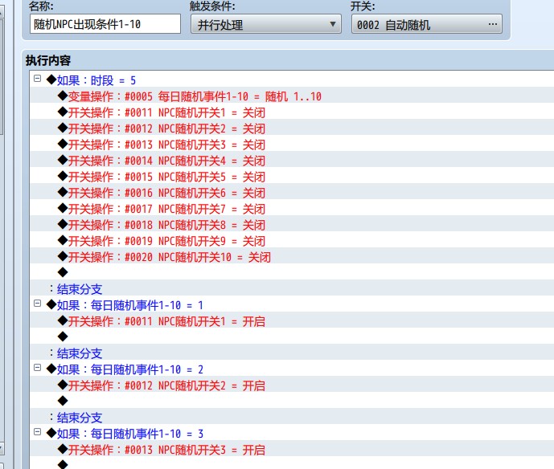
Task: Select the empty line below NPC随机开关2 = 开启
Action: pos(292,401)
